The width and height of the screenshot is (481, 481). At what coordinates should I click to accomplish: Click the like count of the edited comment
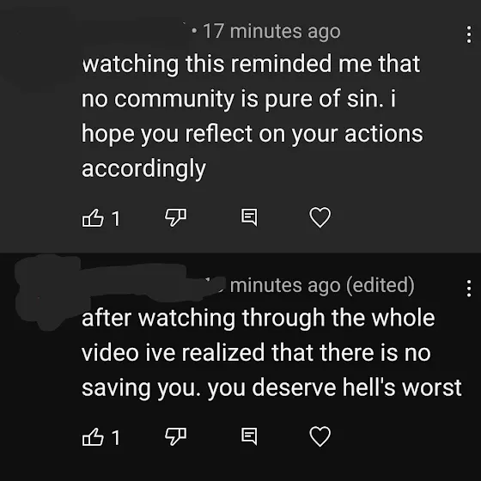coord(116,437)
